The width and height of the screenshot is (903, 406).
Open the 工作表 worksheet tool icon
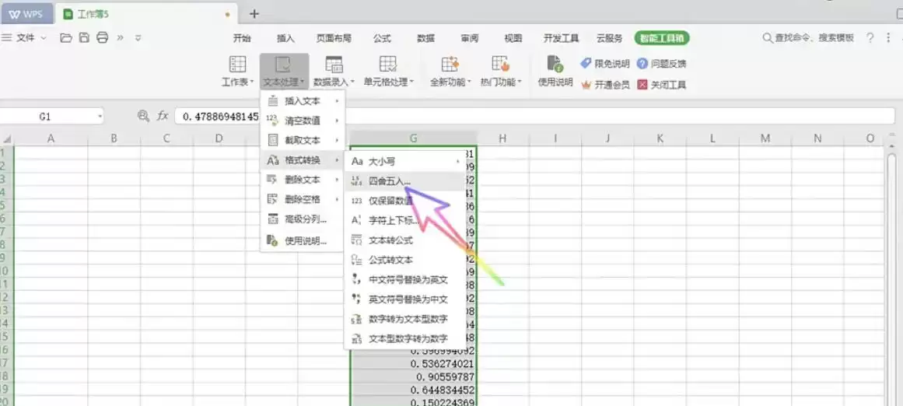[x=237, y=64]
